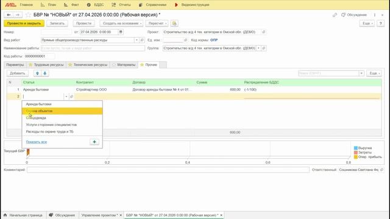Open the vertical dots options menu
The image size is (390, 219).
375,15
